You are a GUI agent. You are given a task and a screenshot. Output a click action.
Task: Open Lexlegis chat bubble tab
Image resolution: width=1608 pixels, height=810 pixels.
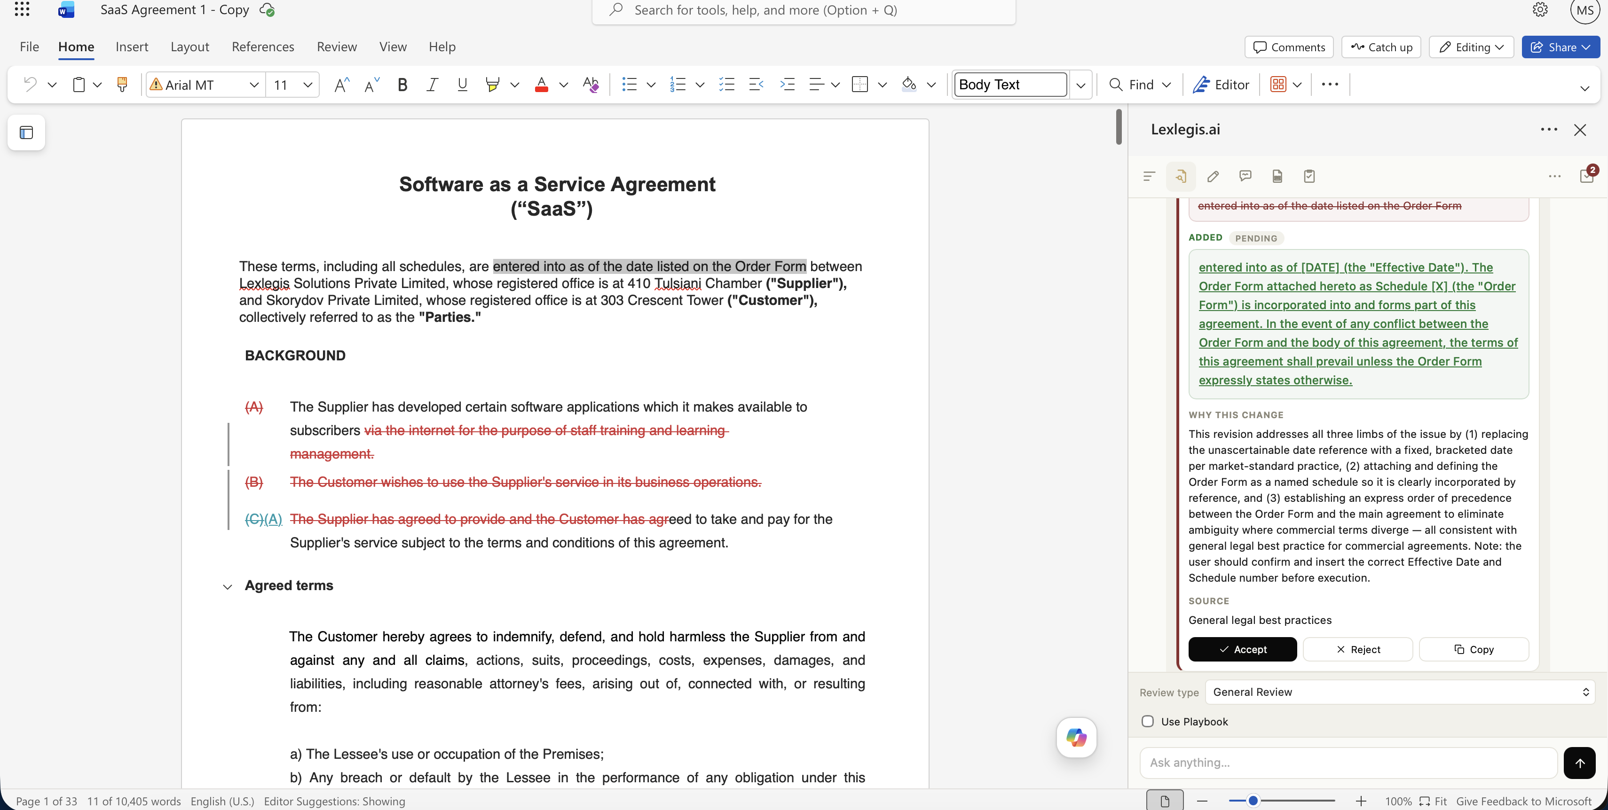pos(1245,177)
